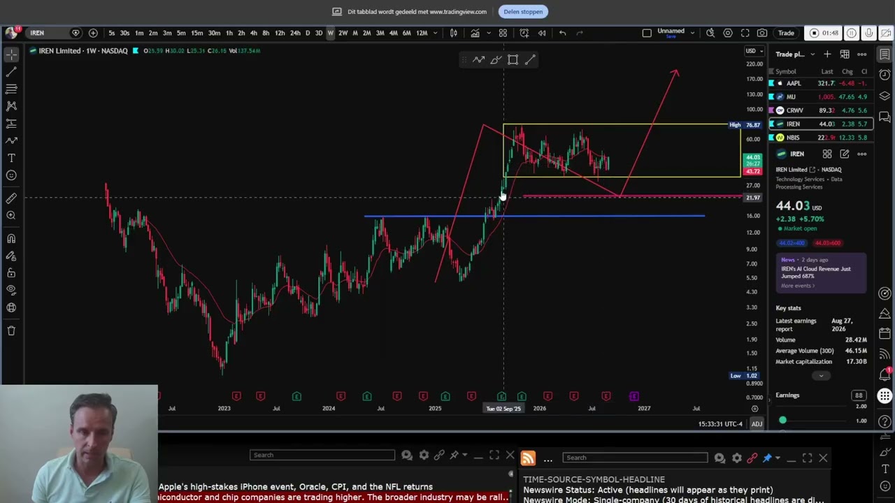The image size is (895, 503).
Task: Expand the timeframe list chevron
Action: pos(435,33)
